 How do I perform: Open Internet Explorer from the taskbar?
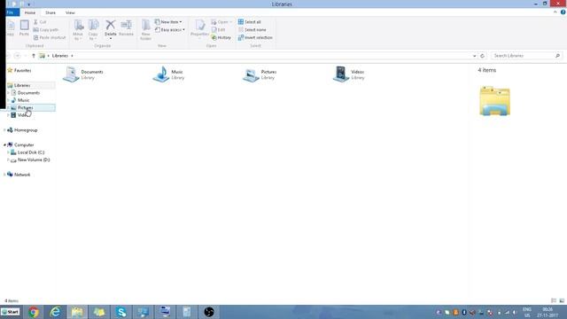coord(55,312)
